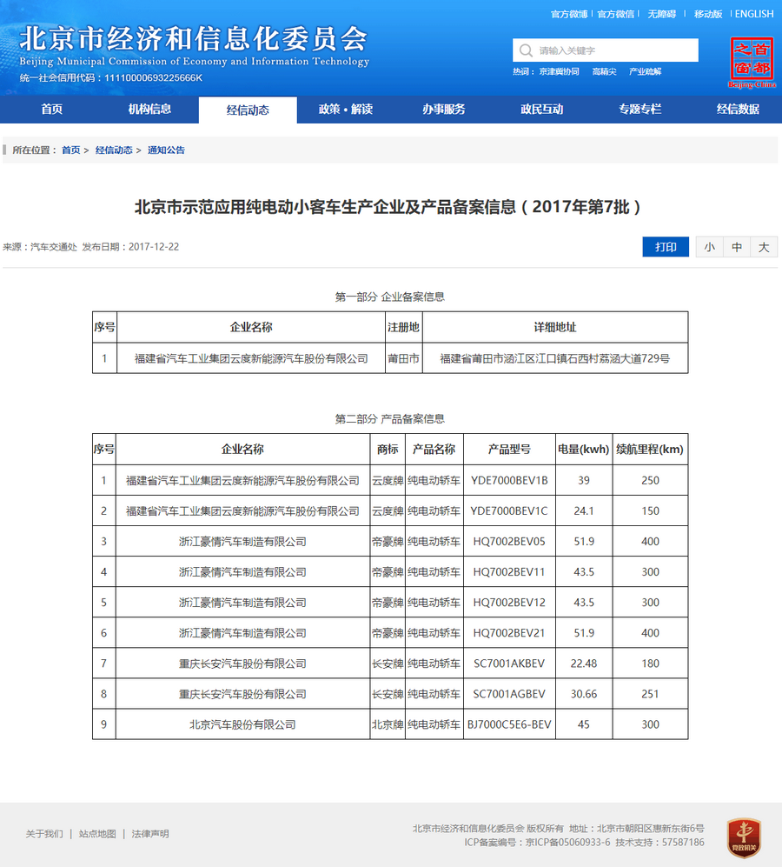Click the address cell 荔涵大道729号

click(x=555, y=358)
